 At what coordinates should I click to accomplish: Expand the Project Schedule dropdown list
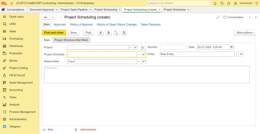pos(139,54)
